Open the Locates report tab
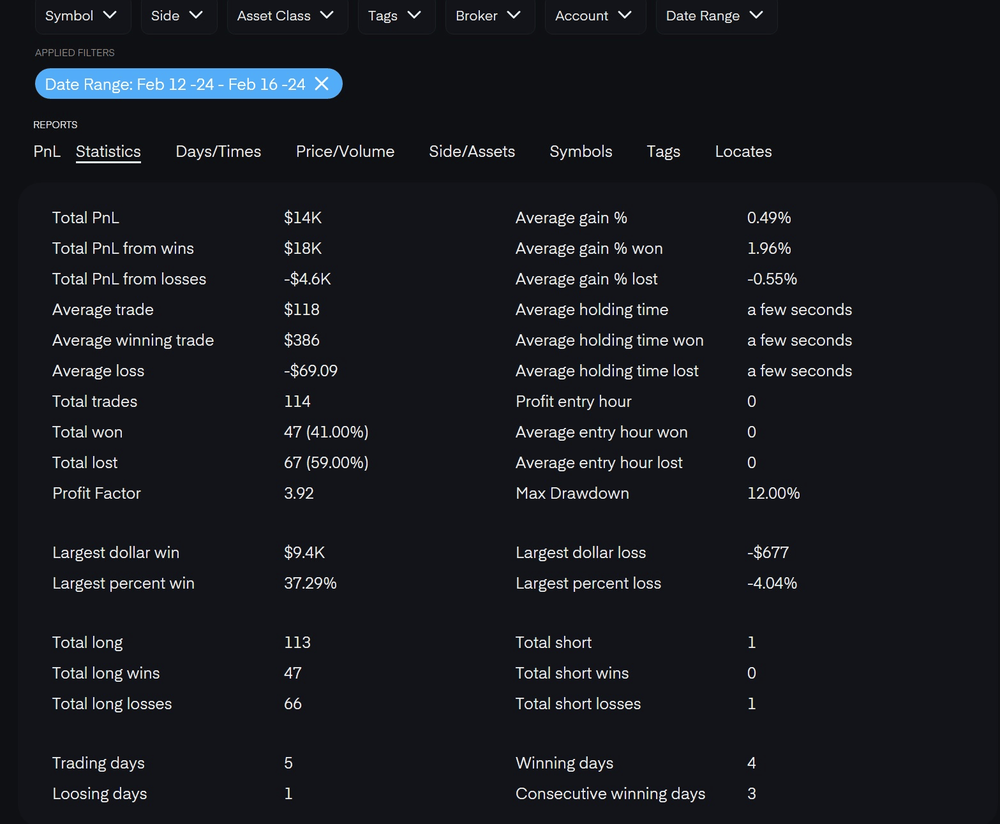 [743, 151]
